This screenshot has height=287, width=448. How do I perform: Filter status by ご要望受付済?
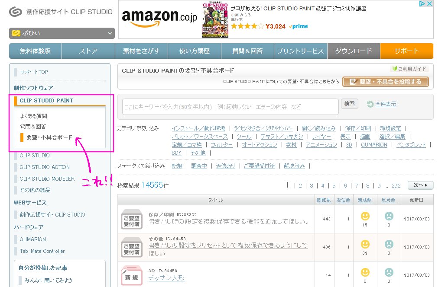pyautogui.click(x=260, y=166)
